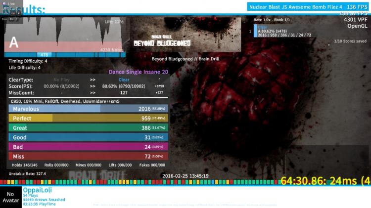Image resolution: width=371 pixels, height=208 pixels.
Task: Click the A grade letter on life graph
Action: point(14,42)
